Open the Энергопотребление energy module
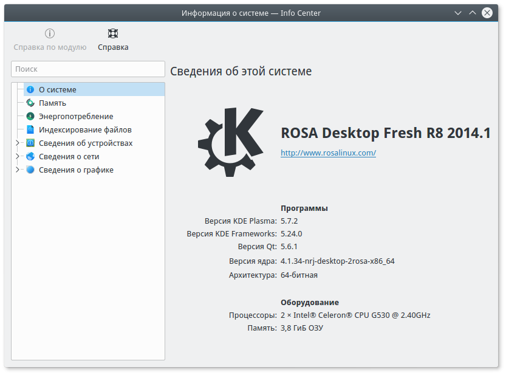The height and width of the screenshot is (375, 506). [x=75, y=116]
